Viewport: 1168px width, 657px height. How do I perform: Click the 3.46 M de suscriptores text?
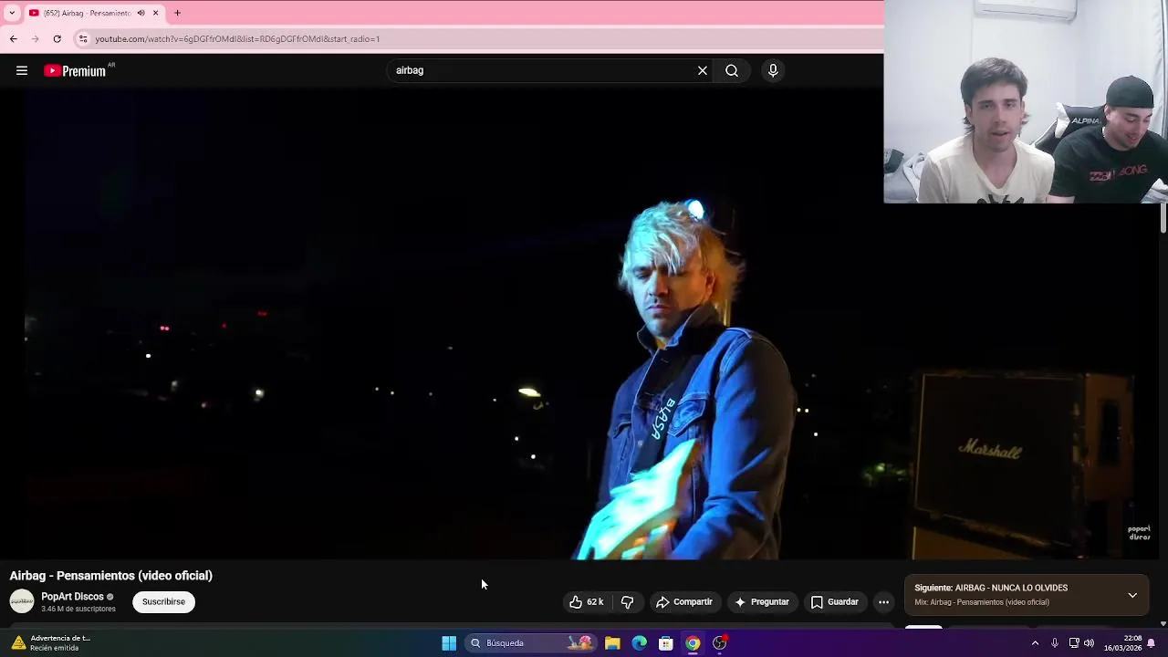78,609
